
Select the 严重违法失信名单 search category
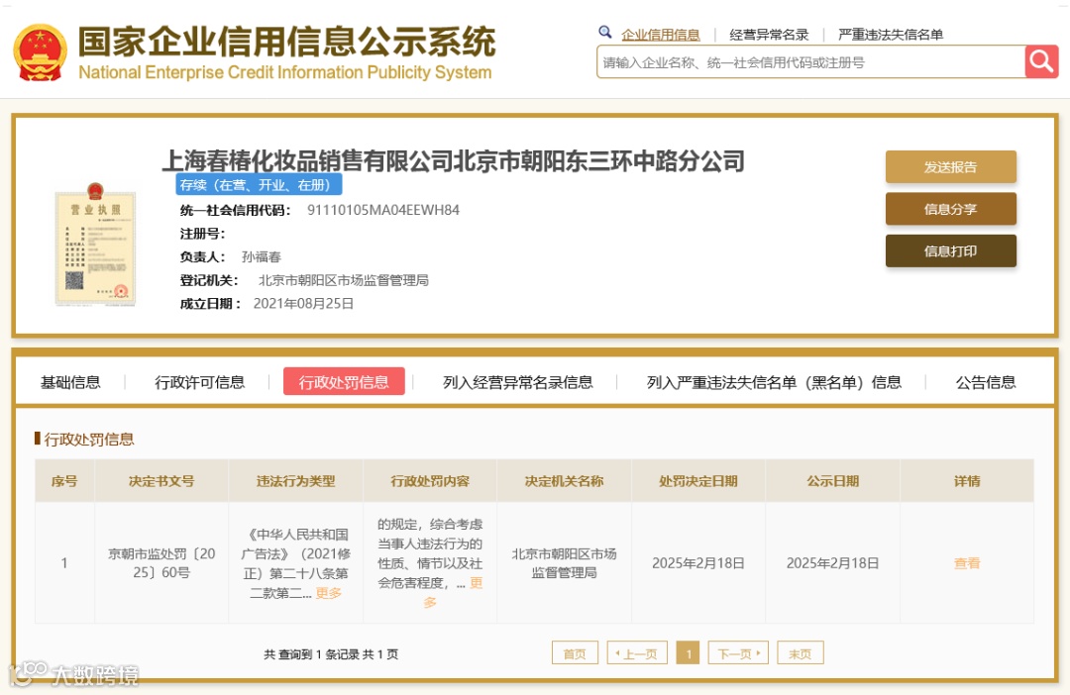coord(891,35)
